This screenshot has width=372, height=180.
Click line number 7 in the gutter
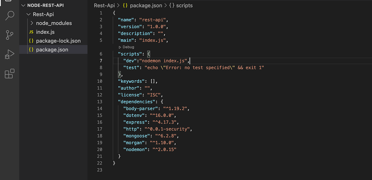click(x=101, y=61)
